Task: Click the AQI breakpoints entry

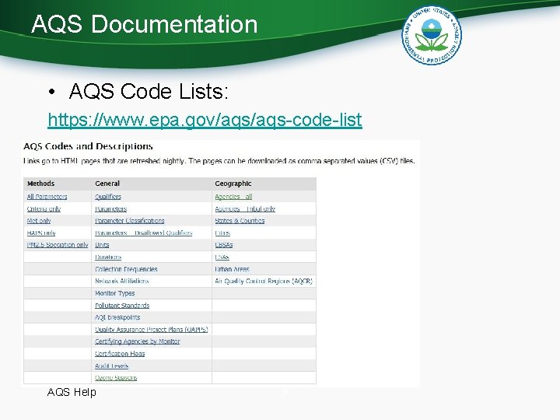Action: coord(117,317)
